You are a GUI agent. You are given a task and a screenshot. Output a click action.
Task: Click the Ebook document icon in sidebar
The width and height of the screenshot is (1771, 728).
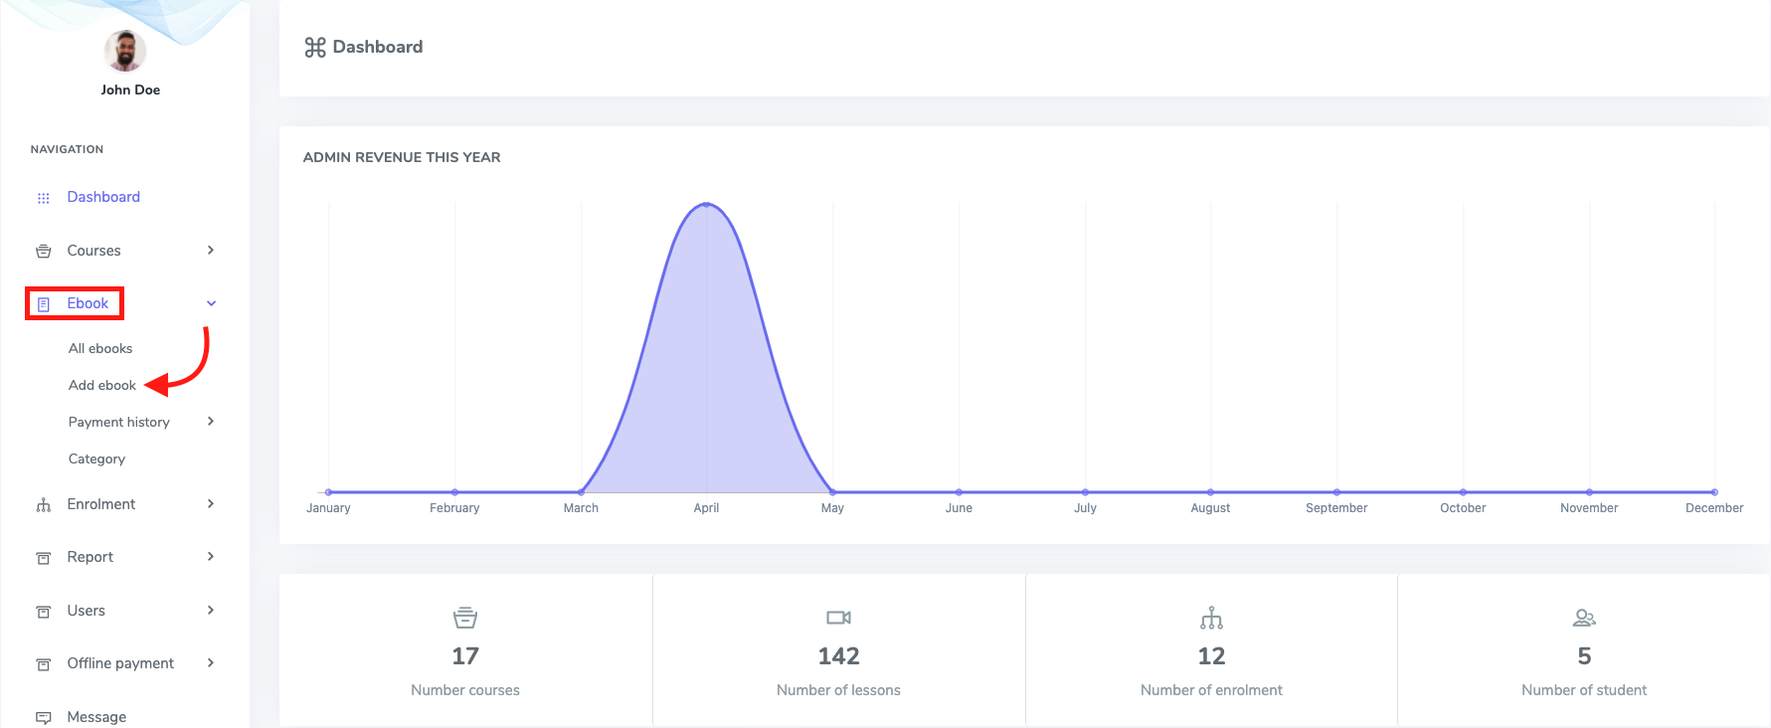pos(43,304)
